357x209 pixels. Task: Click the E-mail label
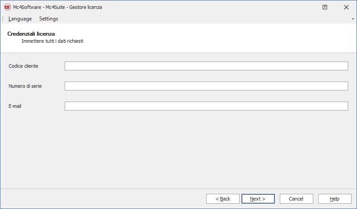point(15,106)
